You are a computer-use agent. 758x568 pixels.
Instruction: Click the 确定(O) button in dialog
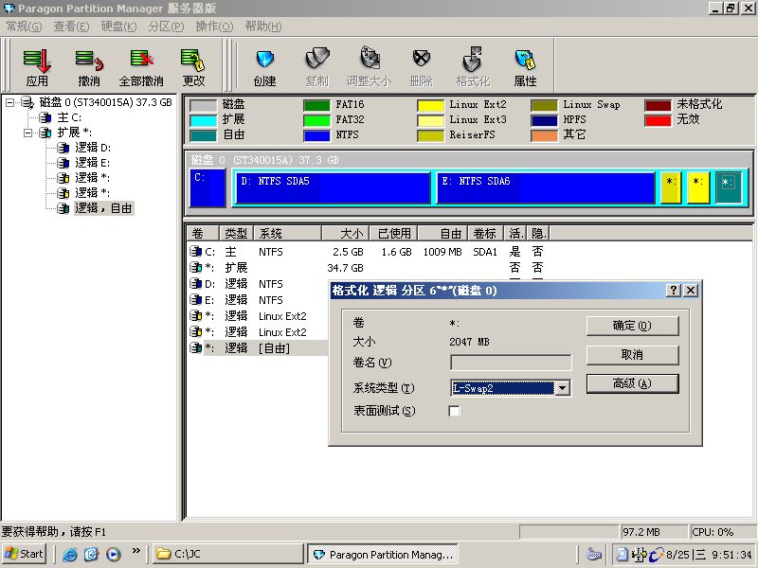[x=632, y=326]
